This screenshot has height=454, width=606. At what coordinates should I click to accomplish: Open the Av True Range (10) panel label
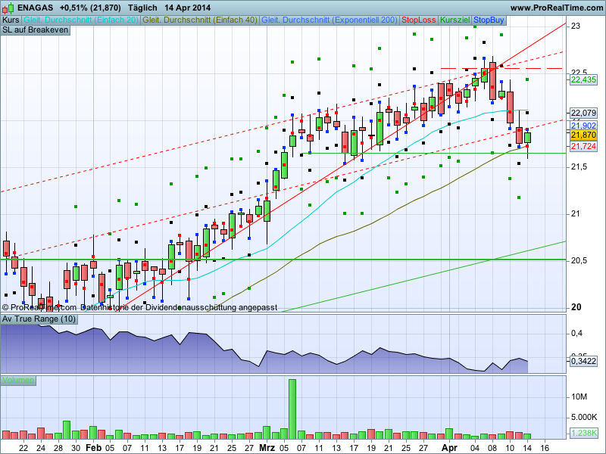coord(39,319)
